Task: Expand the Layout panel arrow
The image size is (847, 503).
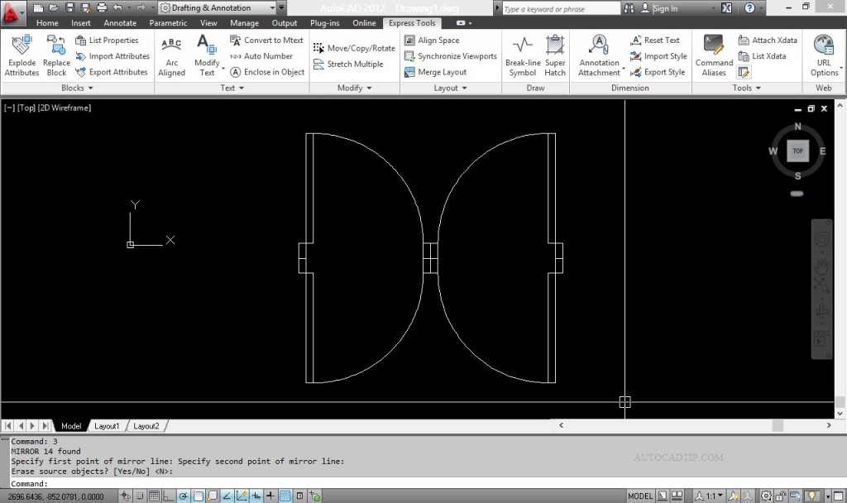Action: pos(464,88)
